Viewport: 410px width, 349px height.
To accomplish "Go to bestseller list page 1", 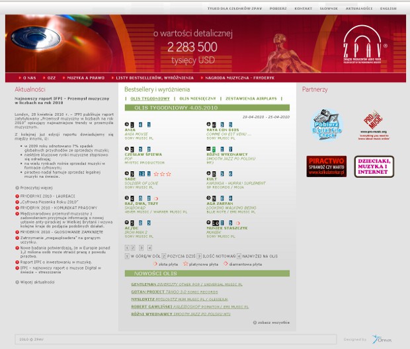I will point(127,248).
